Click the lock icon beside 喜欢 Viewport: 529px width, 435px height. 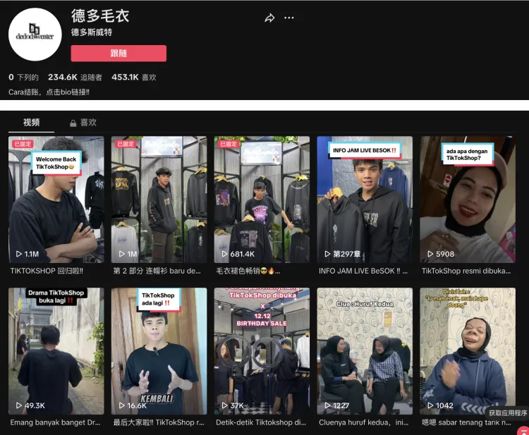[73, 123]
